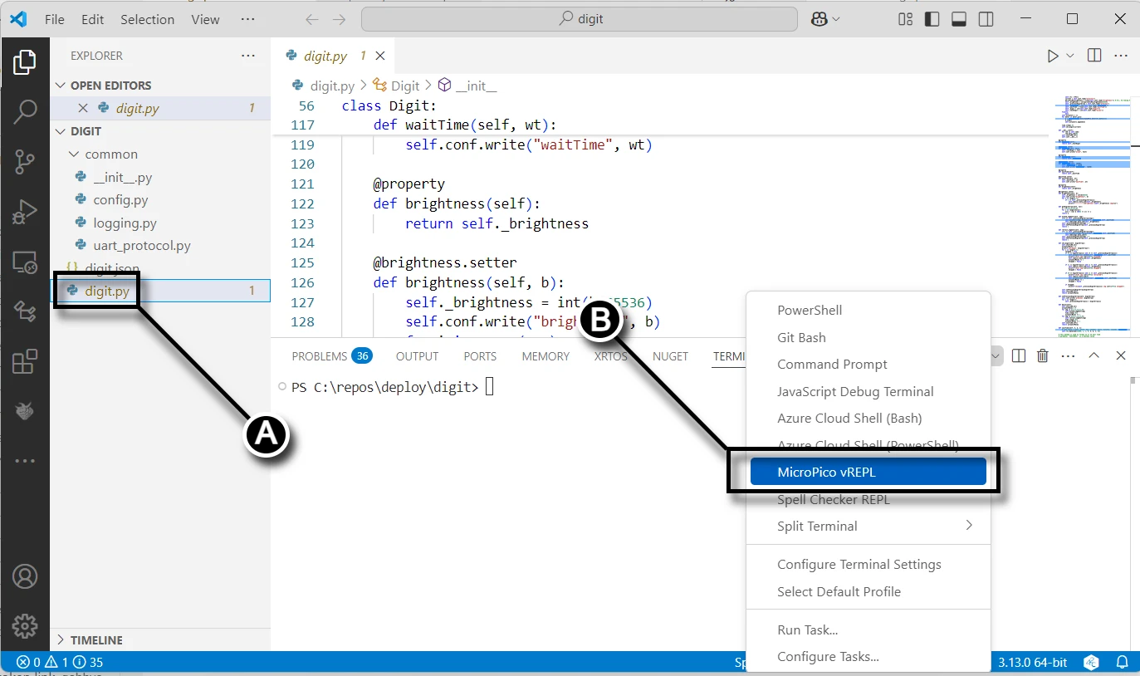Collapse the OPEN EDITORS section

coord(60,86)
